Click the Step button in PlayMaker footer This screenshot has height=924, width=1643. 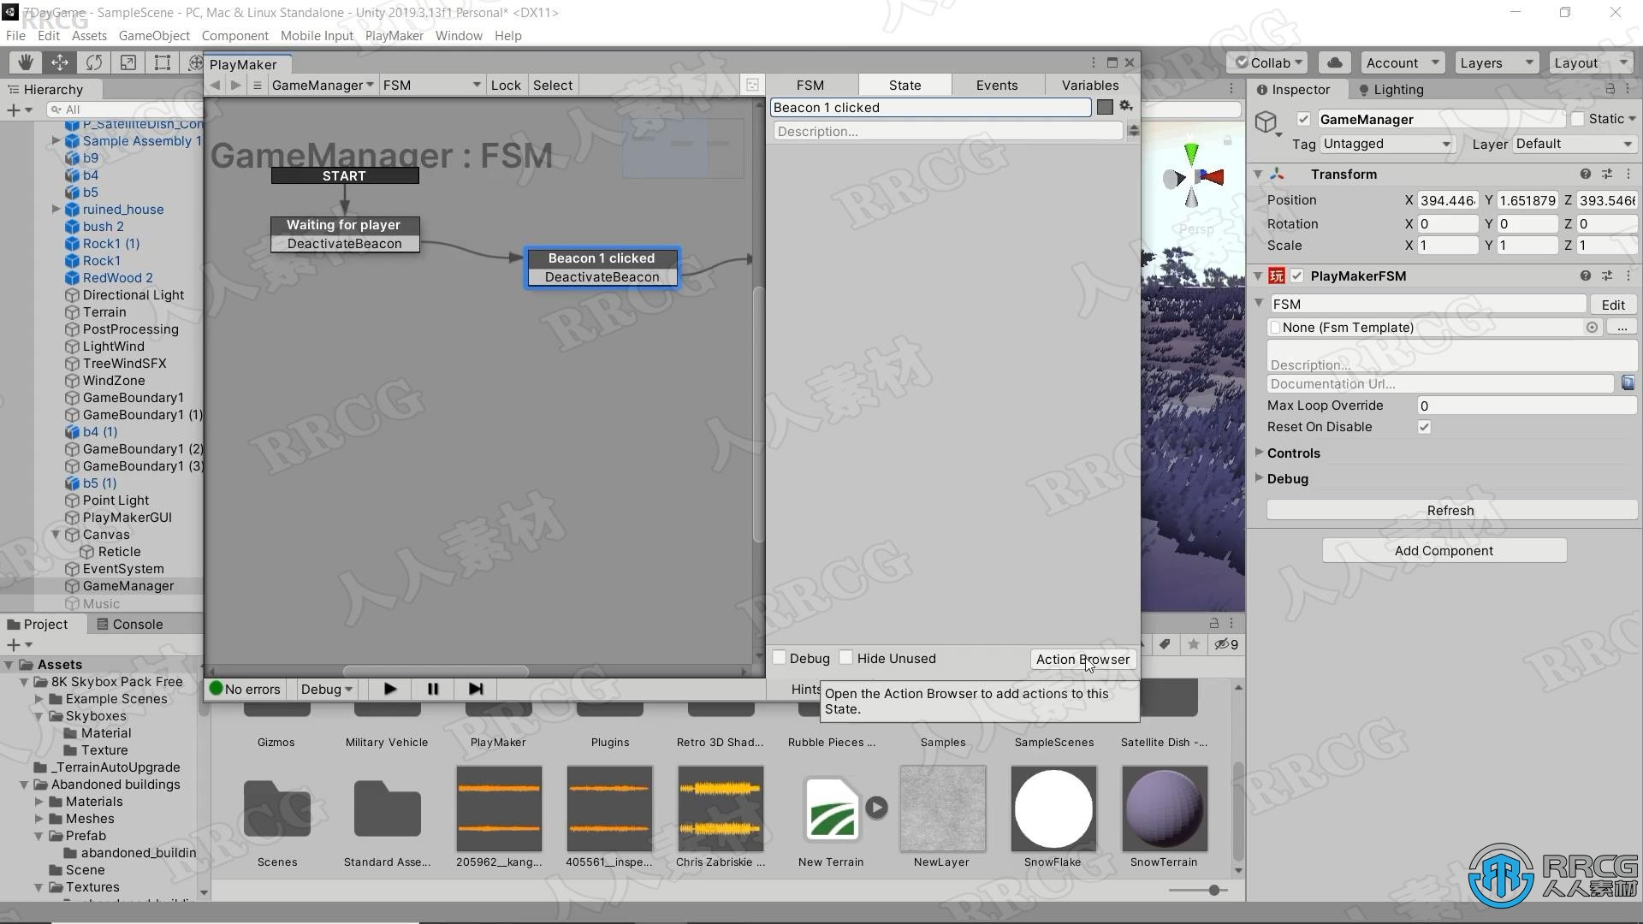click(475, 689)
